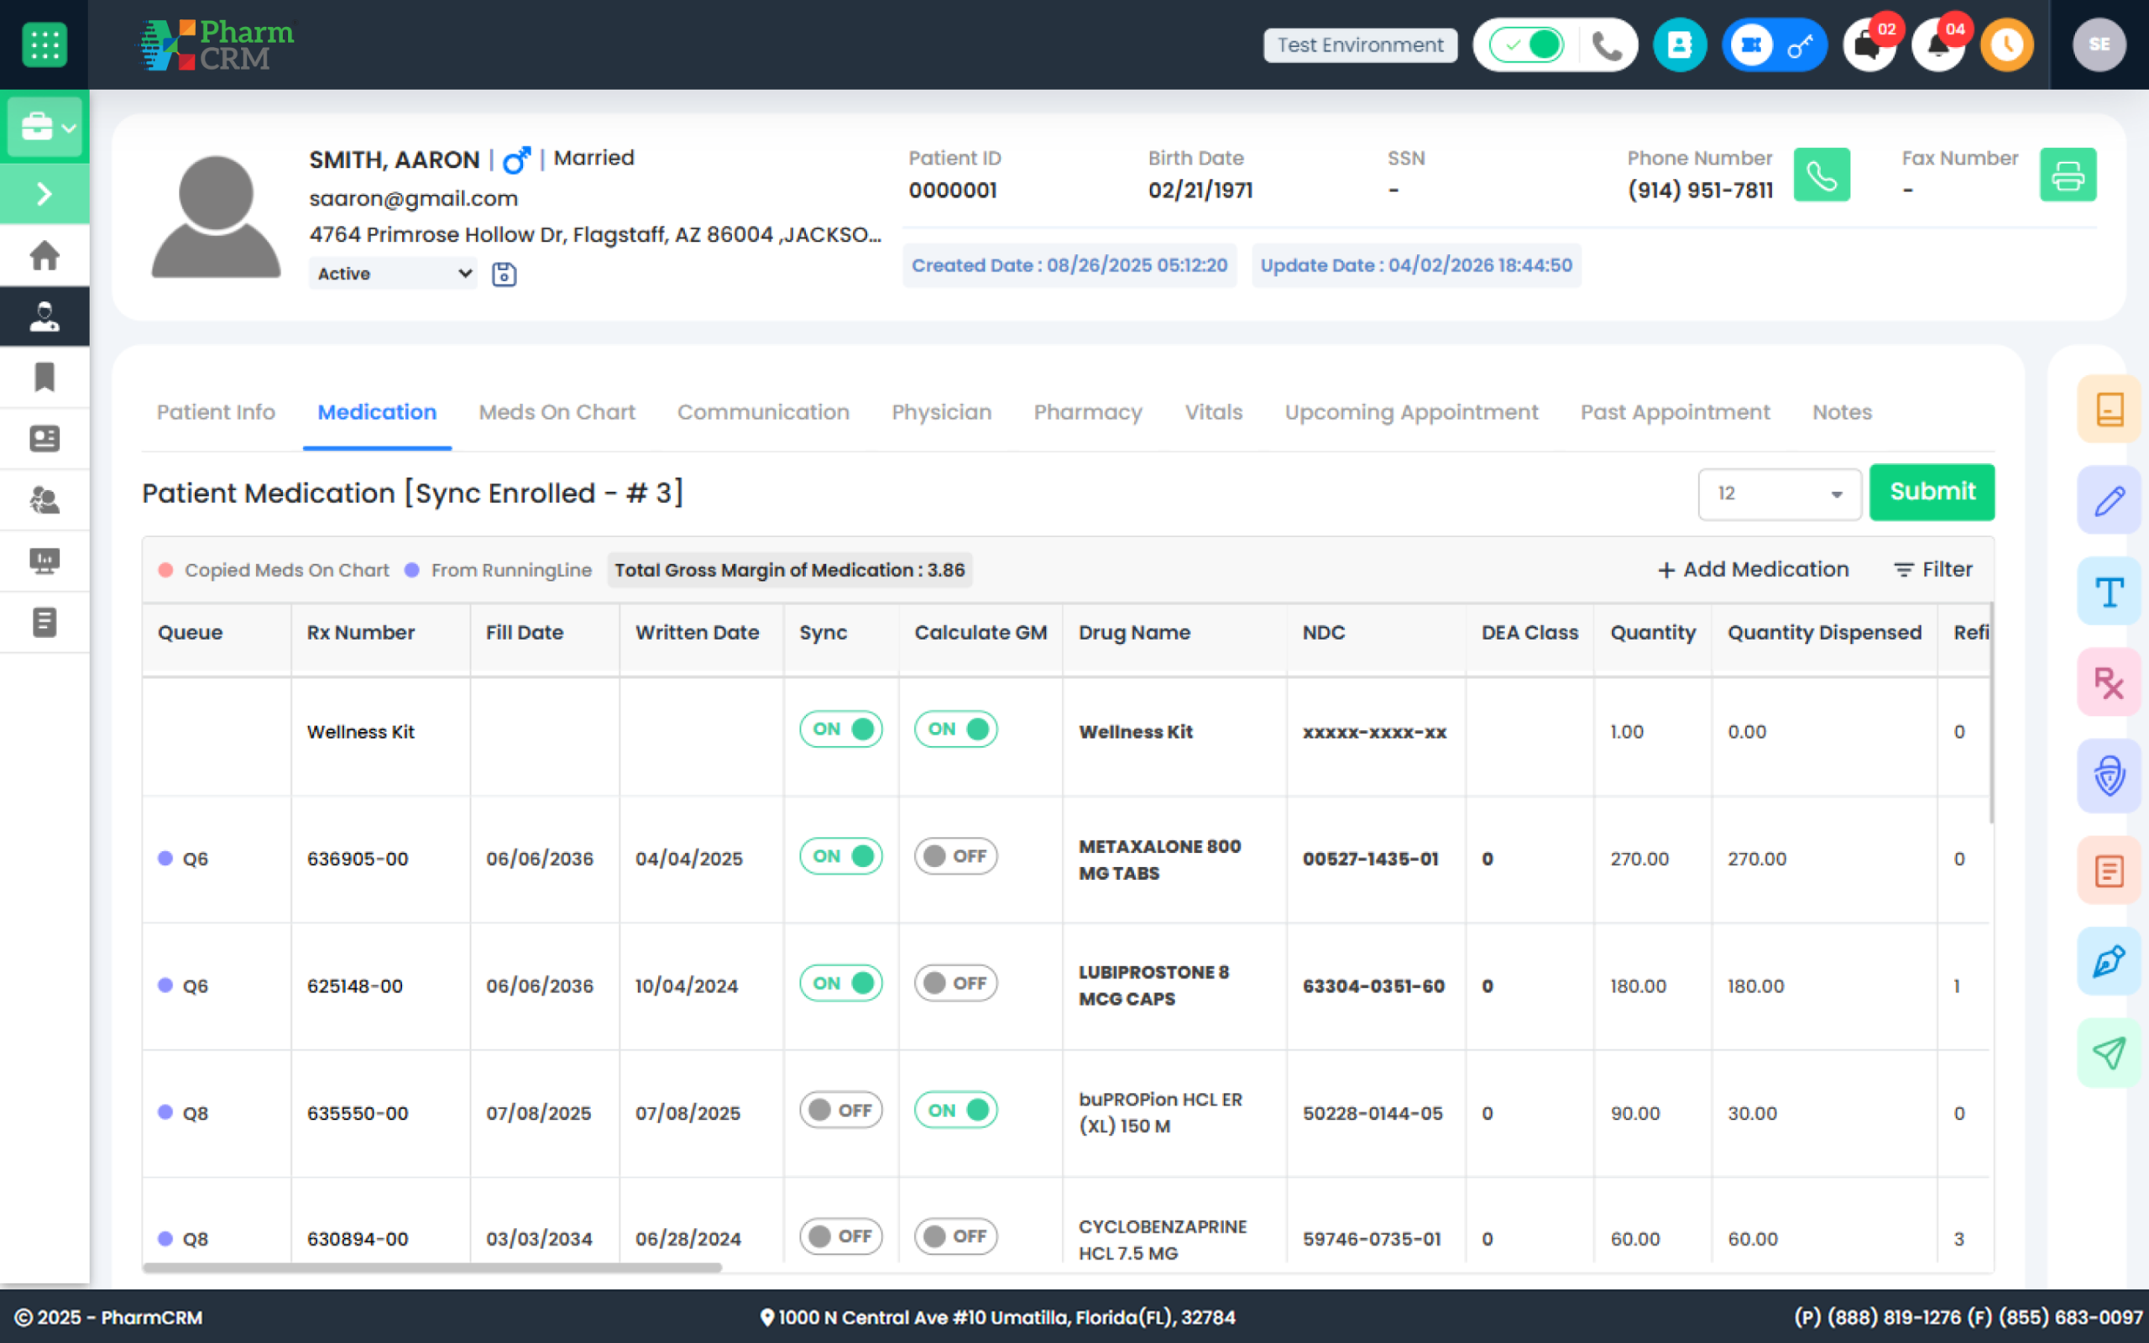Click the horizontal table scrollbar
The image size is (2149, 1343).
[432, 1267]
